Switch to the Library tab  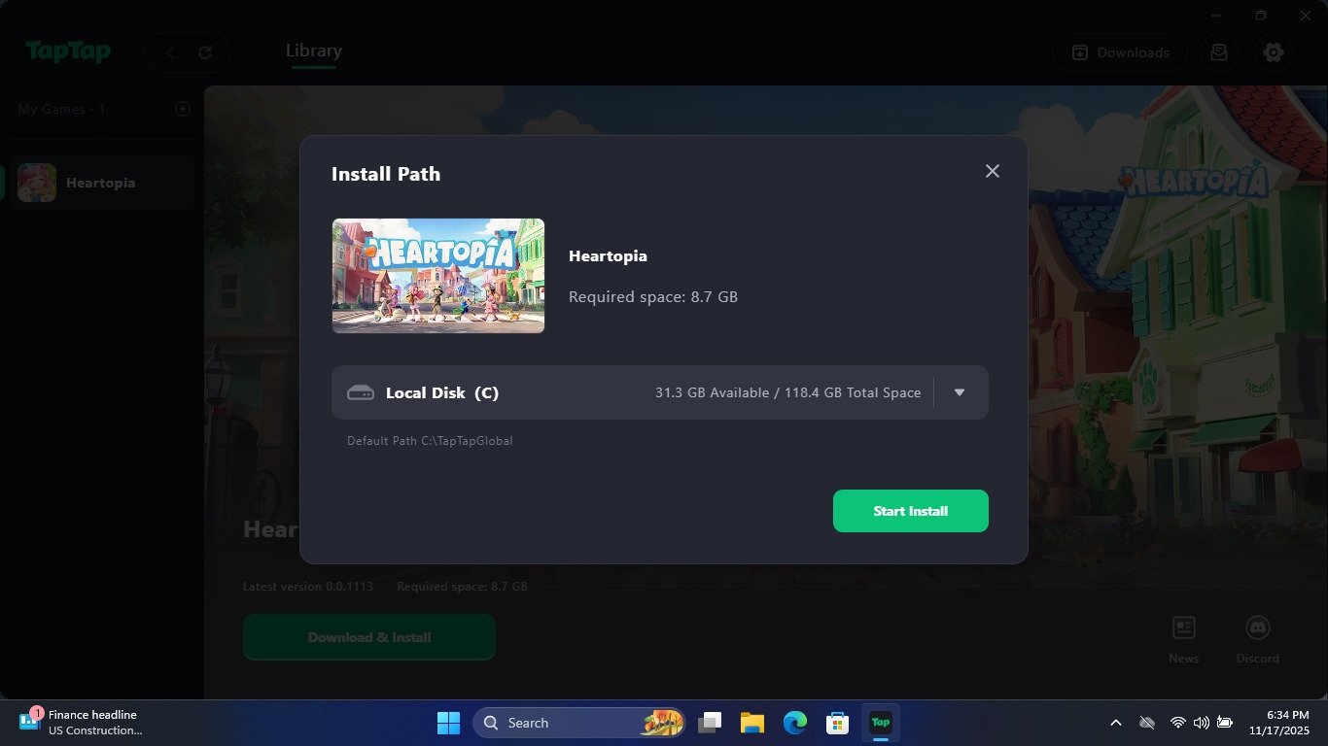tap(313, 51)
